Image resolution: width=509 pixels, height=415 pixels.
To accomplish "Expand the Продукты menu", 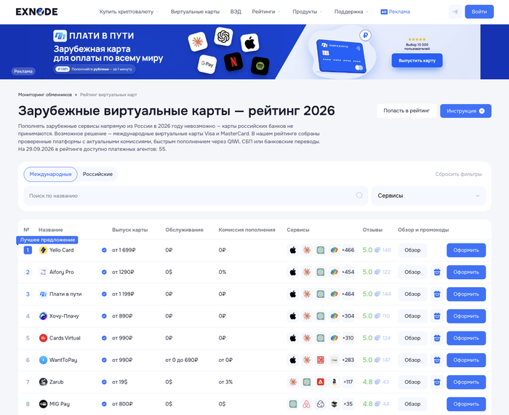I will (308, 12).
